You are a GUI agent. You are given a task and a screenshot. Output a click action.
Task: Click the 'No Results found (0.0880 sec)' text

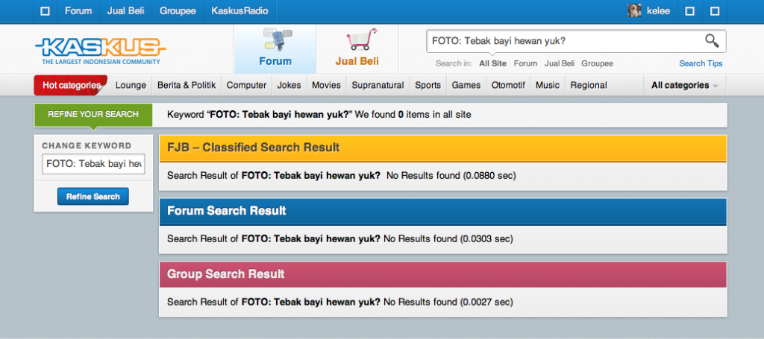click(x=451, y=176)
